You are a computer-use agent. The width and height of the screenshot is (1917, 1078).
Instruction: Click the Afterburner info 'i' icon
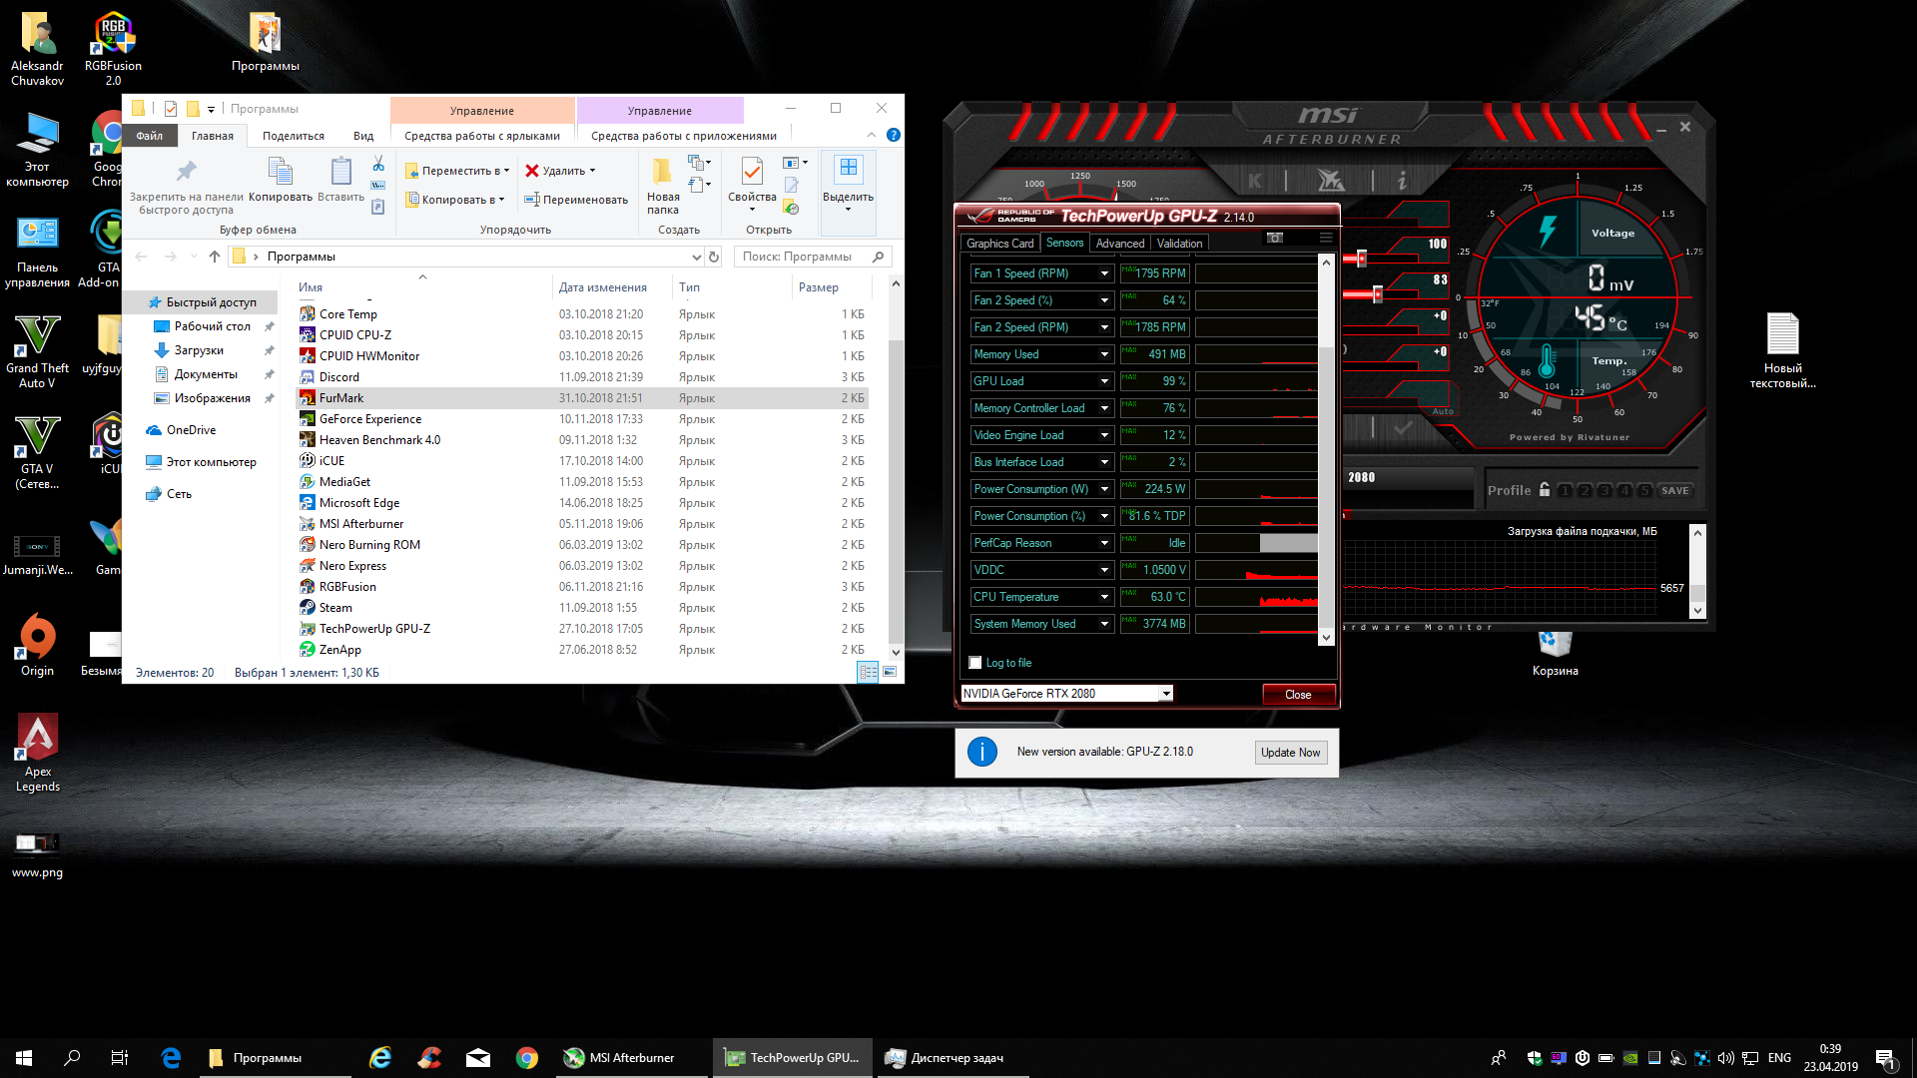pos(1402,181)
